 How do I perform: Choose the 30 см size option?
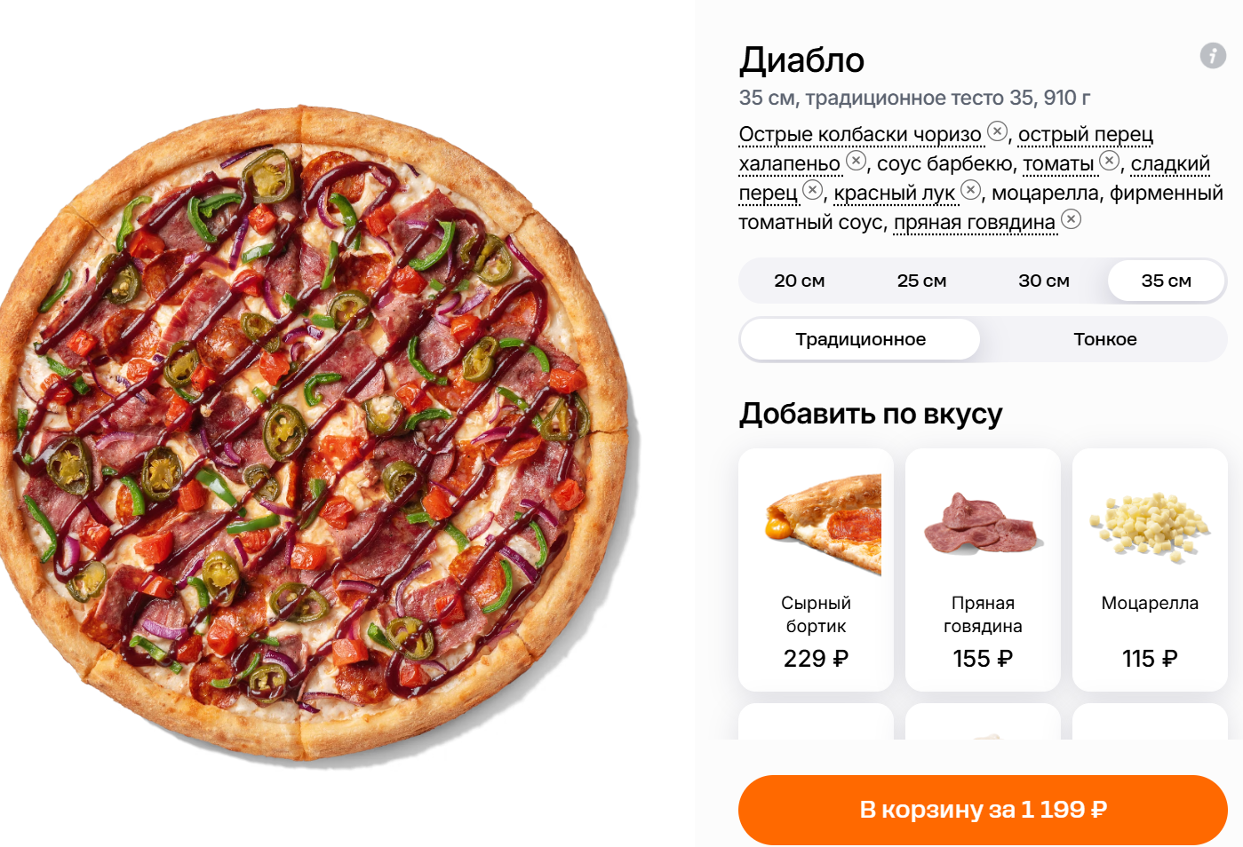(x=1044, y=281)
